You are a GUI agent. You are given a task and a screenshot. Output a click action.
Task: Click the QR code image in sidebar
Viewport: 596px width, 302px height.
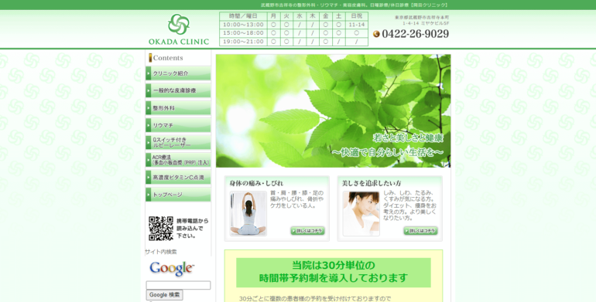click(161, 229)
